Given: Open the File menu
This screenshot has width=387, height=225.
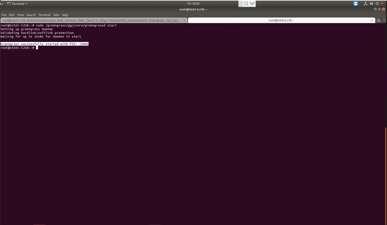Looking at the screenshot, I should [4, 15].
